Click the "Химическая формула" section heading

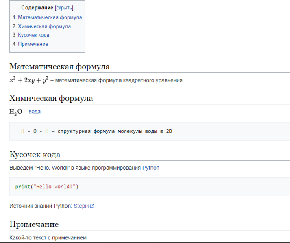[x=51, y=98]
